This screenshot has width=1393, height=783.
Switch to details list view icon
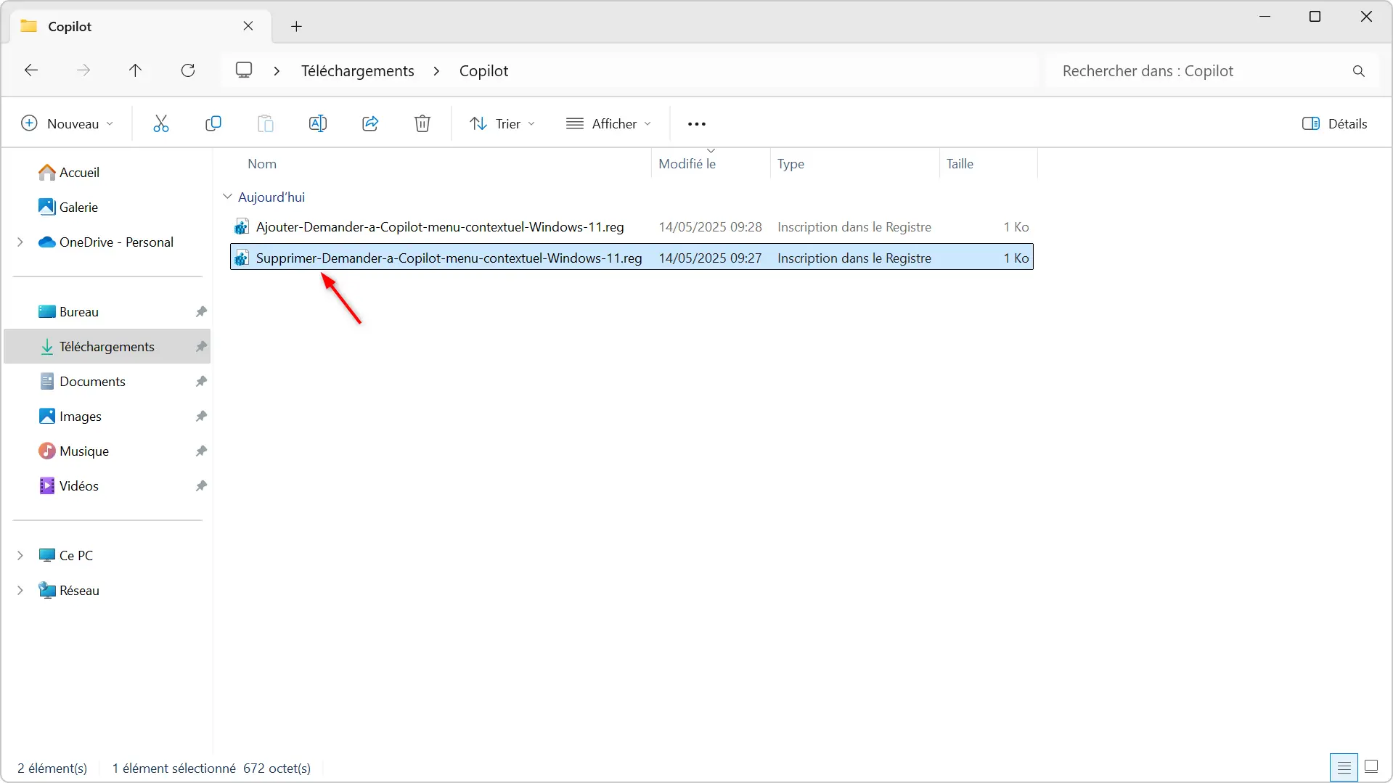tap(1344, 767)
